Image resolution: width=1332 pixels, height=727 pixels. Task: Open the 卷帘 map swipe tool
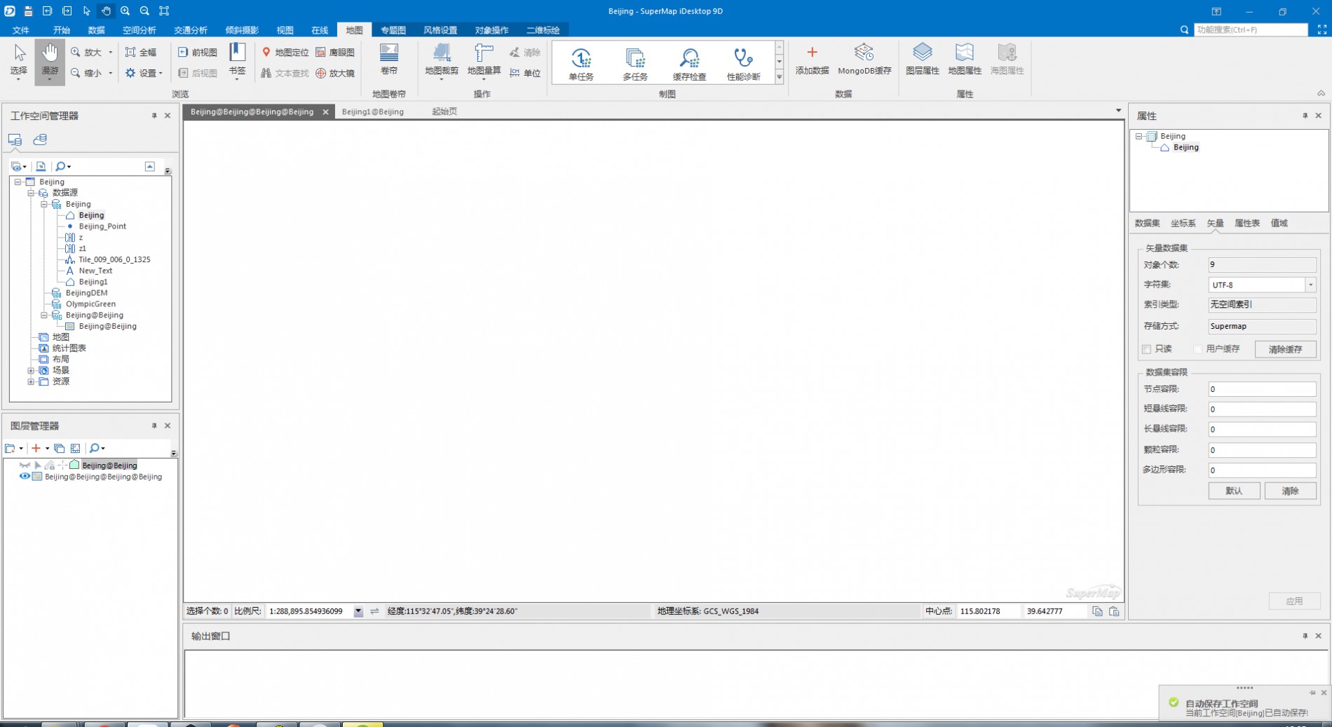(x=389, y=60)
